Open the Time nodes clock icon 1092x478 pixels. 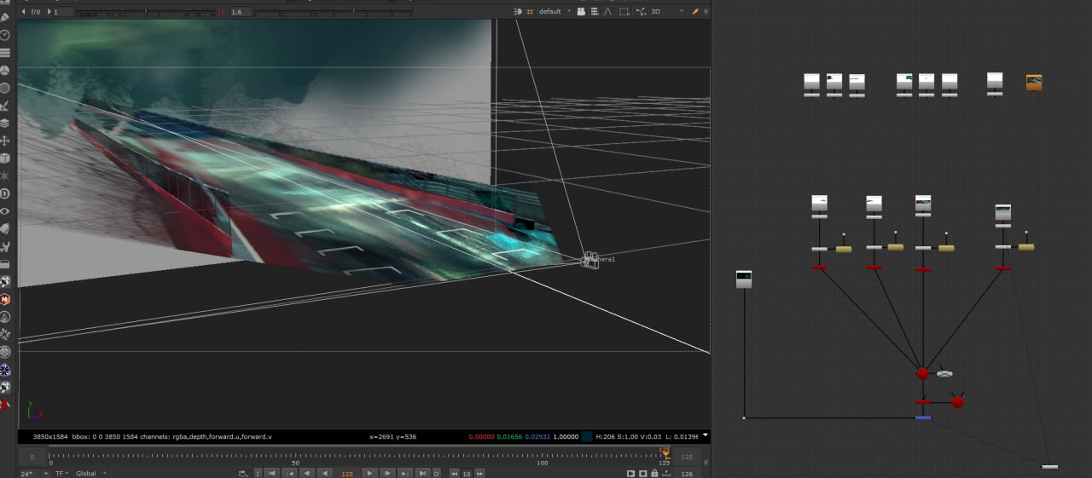(5, 35)
